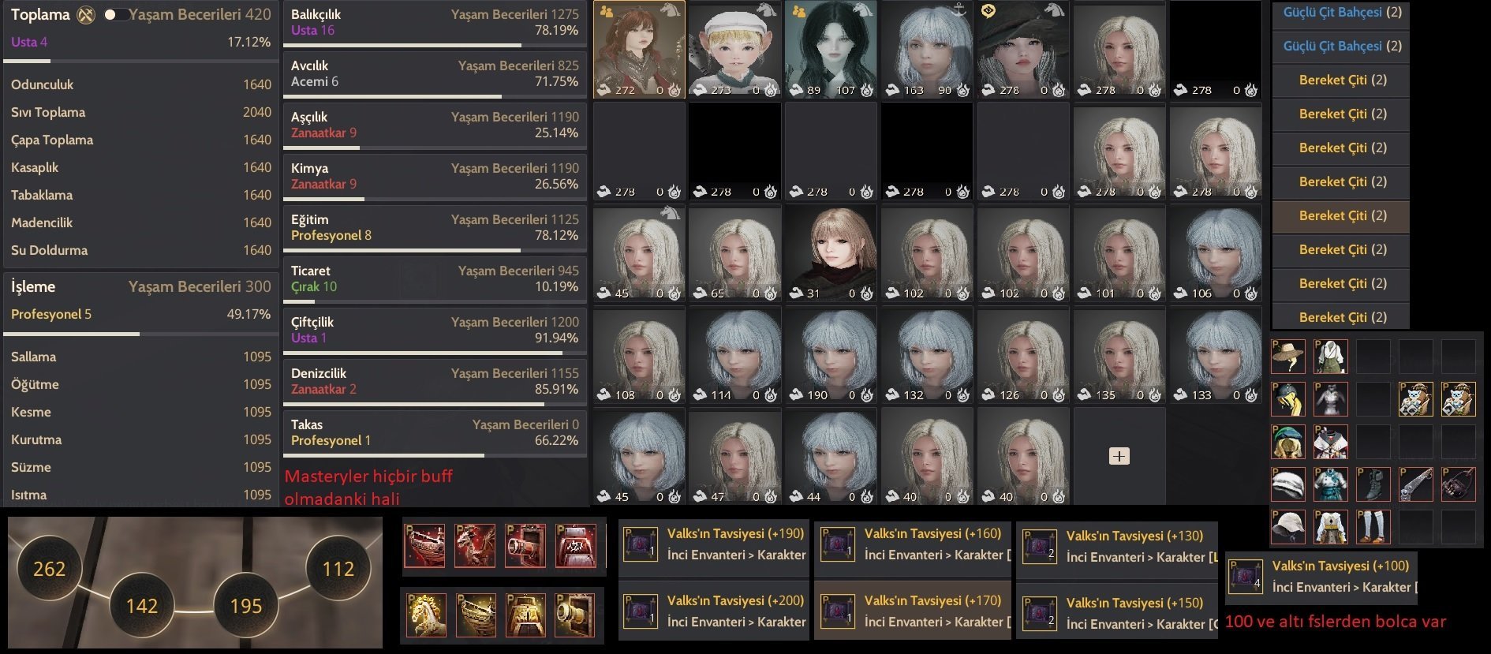Flip the toggle switch next to Toplama
Image resolution: width=1491 pixels, height=654 pixels.
point(115,15)
